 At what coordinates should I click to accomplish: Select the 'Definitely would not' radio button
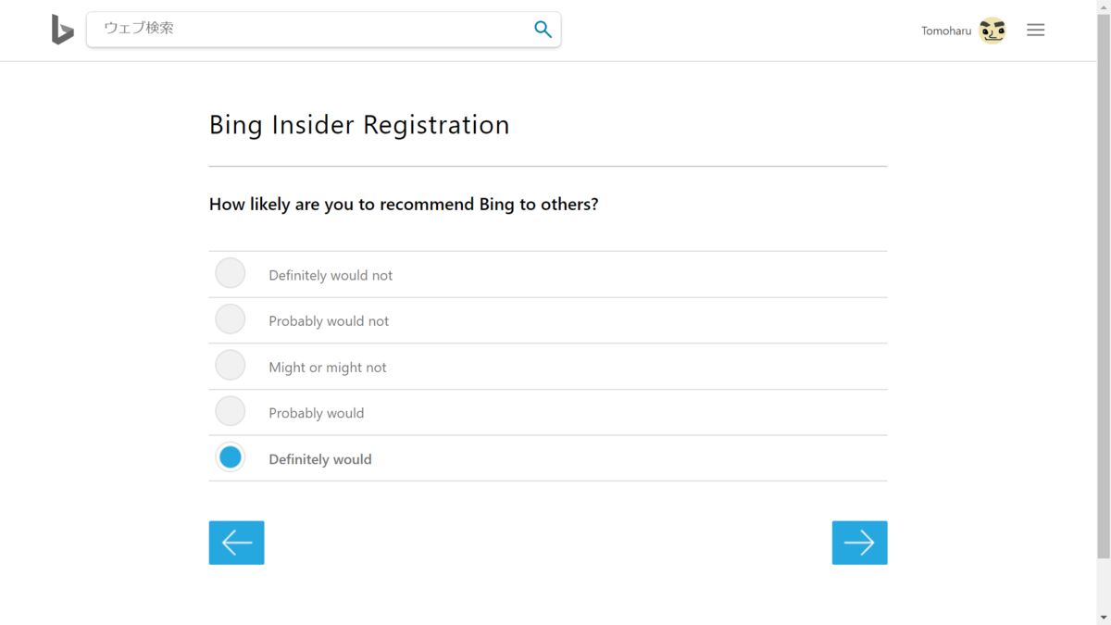[x=231, y=274]
